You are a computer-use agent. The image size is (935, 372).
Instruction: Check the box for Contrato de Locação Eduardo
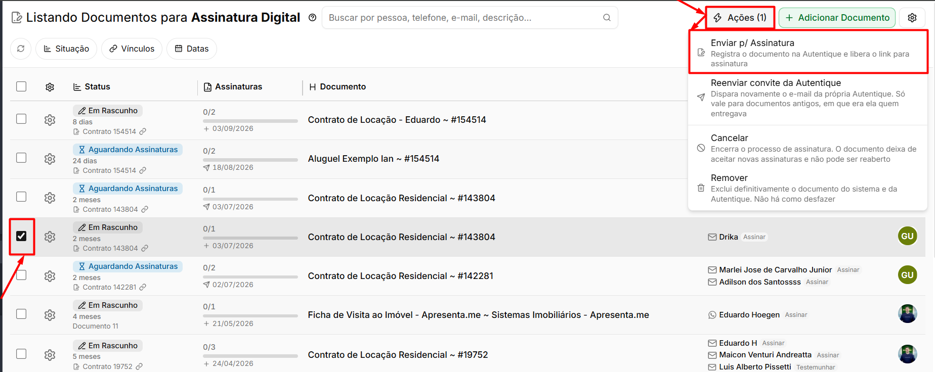click(21, 119)
